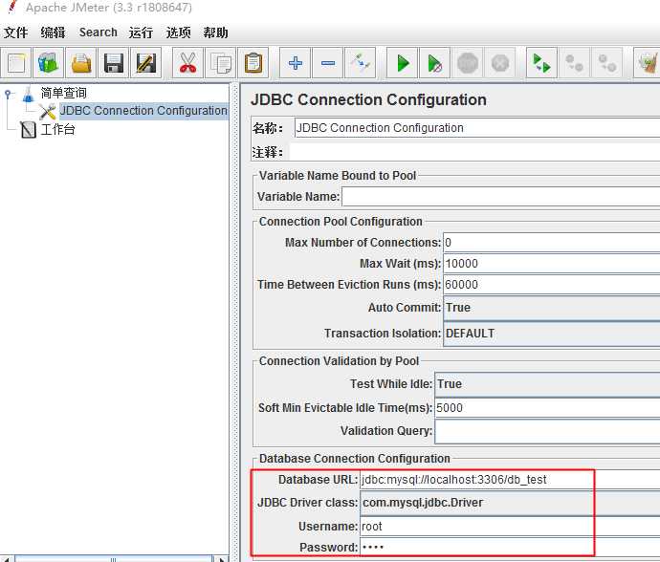Click the Open file folder icon
660x562 pixels.
80,63
